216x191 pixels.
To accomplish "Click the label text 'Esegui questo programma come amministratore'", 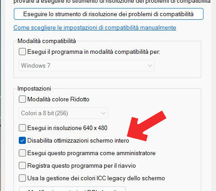I will [91, 153].
